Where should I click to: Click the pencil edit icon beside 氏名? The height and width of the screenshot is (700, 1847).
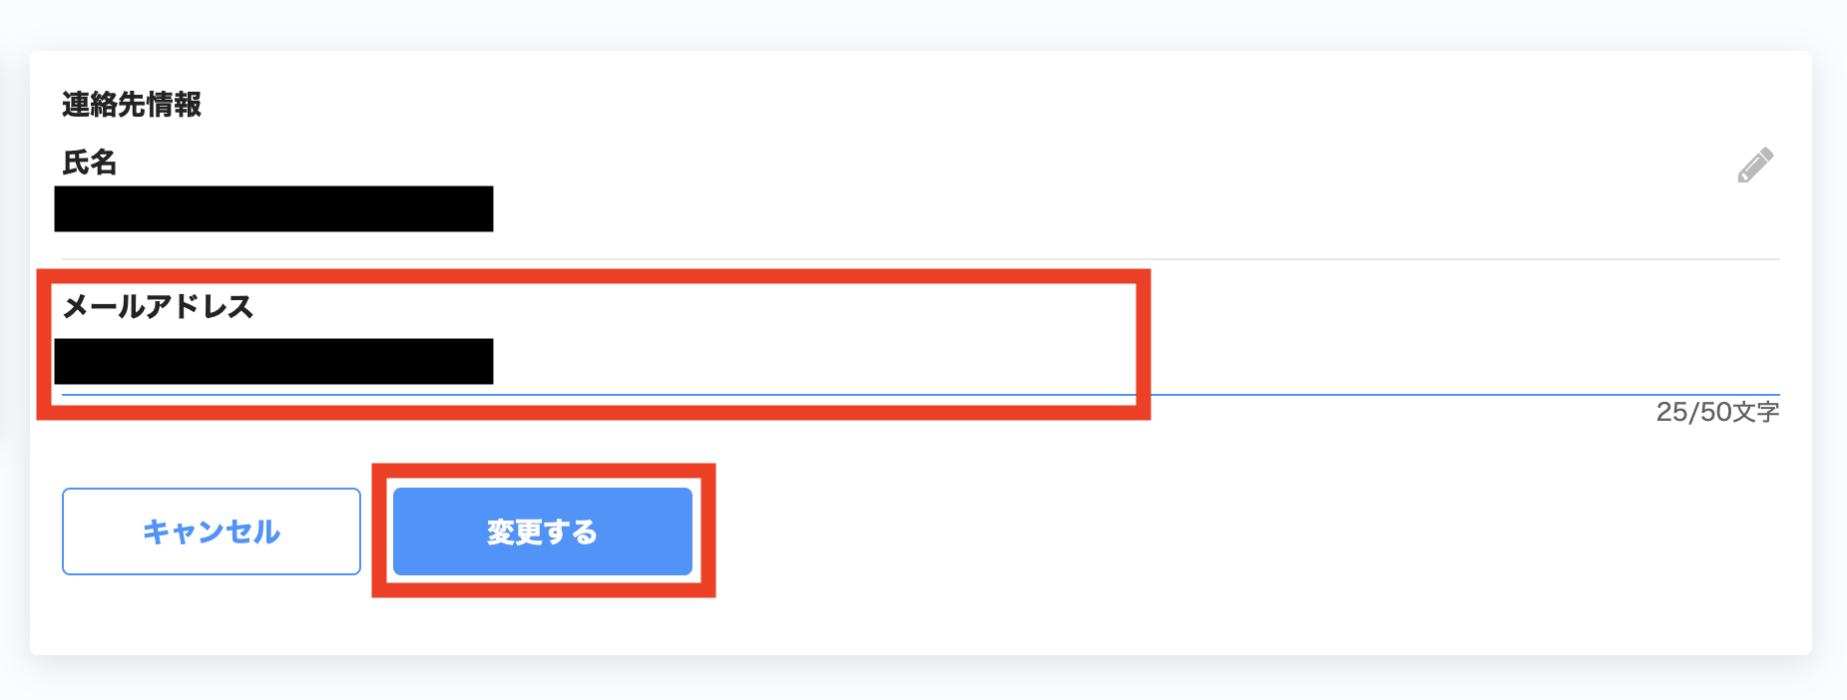point(1755,166)
